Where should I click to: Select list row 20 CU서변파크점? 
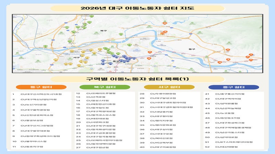point(92,122)
